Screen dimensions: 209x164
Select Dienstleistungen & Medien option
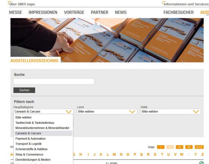[43, 159]
